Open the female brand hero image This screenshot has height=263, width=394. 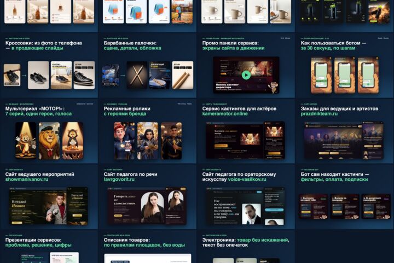click(x=148, y=141)
